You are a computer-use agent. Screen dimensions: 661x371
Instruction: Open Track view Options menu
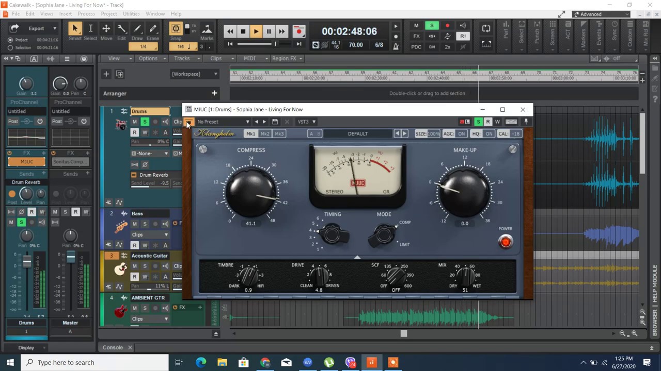151,58
